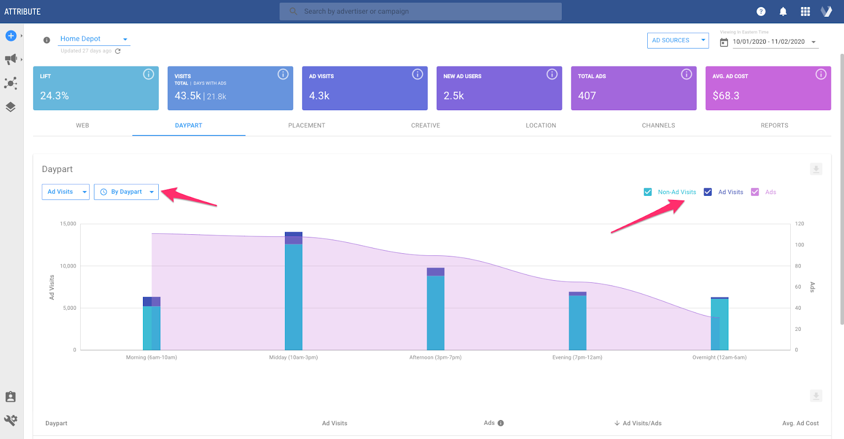The width and height of the screenshot is (844, 439).
Task: Open the apps grid icon
Action: click(805, 12)
